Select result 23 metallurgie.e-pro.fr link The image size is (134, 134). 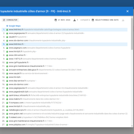46,110
